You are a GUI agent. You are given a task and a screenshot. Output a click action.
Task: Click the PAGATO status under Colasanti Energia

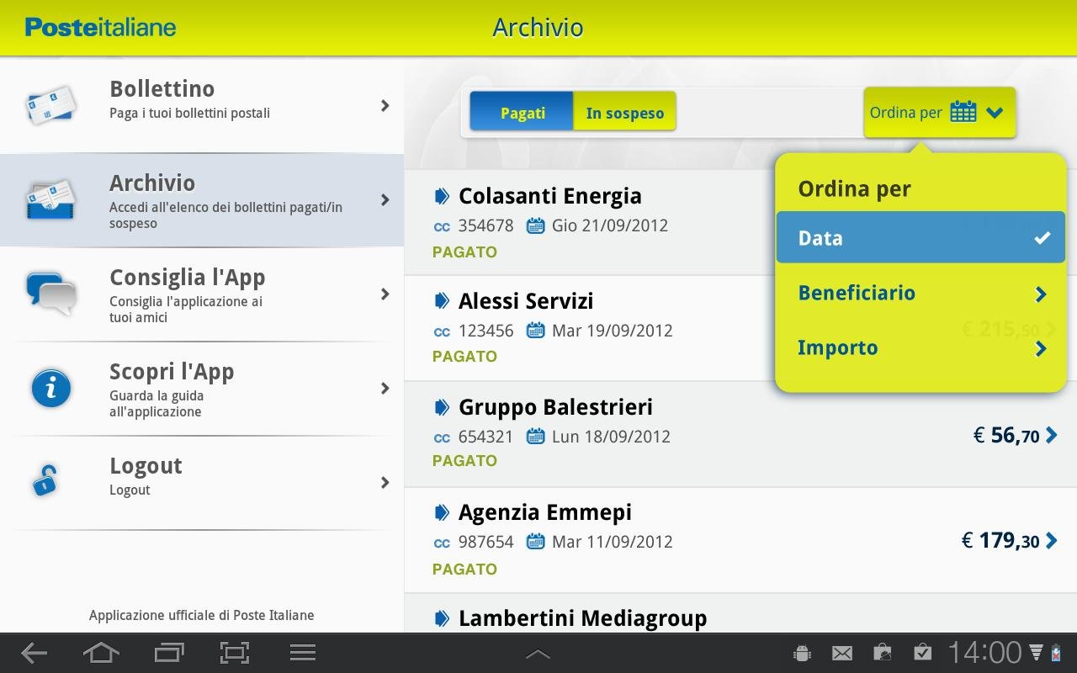point(464,252)
